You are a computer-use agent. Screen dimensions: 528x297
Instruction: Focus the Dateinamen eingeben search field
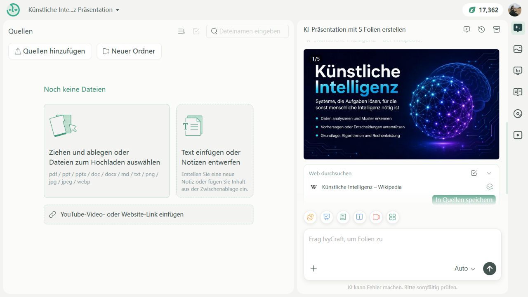click(247, 31)
